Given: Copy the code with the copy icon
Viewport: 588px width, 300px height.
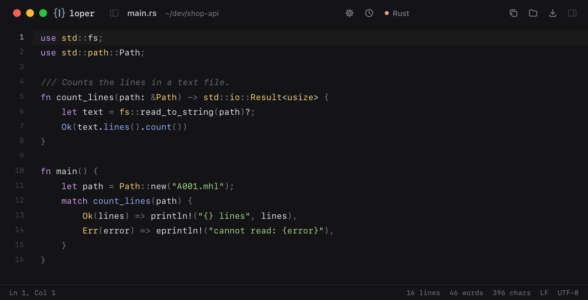Looking at the screenshot, I should [514, 13].
